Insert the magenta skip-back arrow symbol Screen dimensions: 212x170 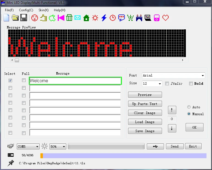point(61,18)
